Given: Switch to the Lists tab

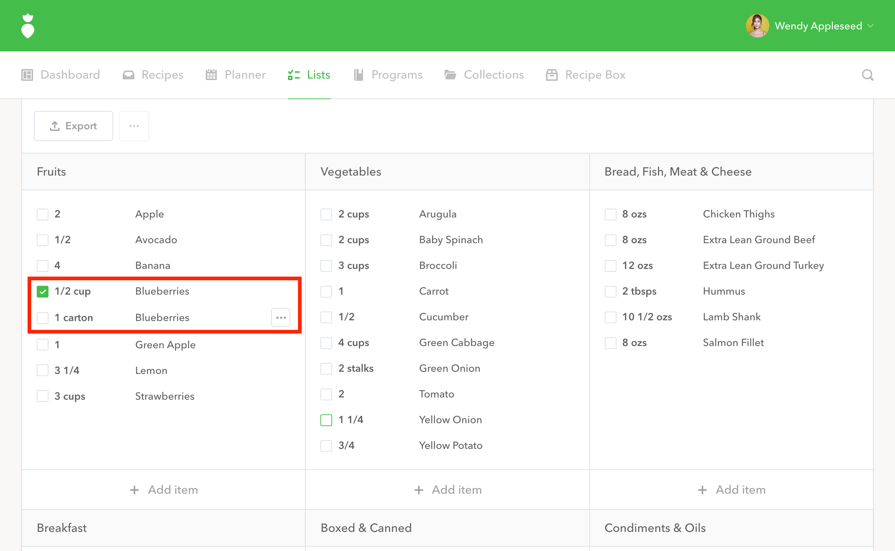Looking at the screenshot, I should click(309, 75).
